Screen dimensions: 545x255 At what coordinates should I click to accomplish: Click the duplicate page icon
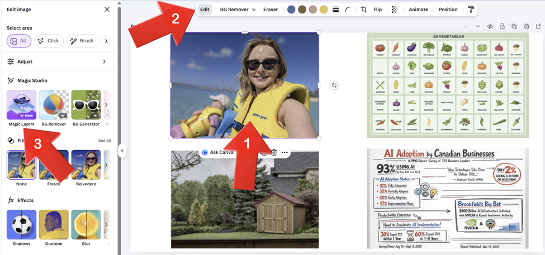(514, 26)
